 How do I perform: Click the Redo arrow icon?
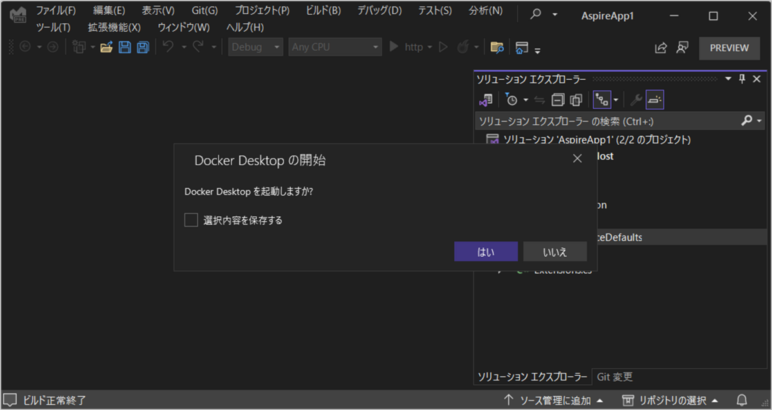198,47
